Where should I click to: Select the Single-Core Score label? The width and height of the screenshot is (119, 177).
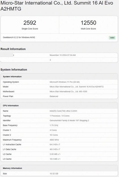click(30, 29)
